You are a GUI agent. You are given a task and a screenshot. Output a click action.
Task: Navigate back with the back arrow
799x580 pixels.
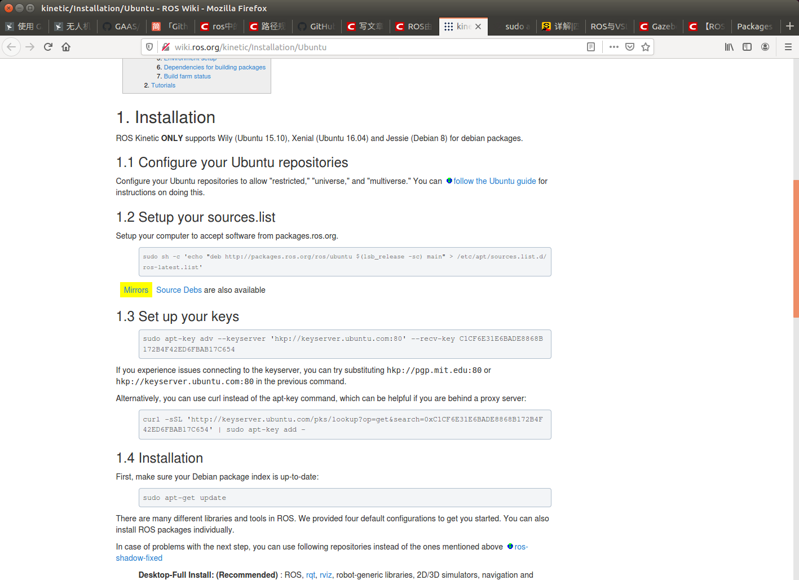[x=11, y=47]
